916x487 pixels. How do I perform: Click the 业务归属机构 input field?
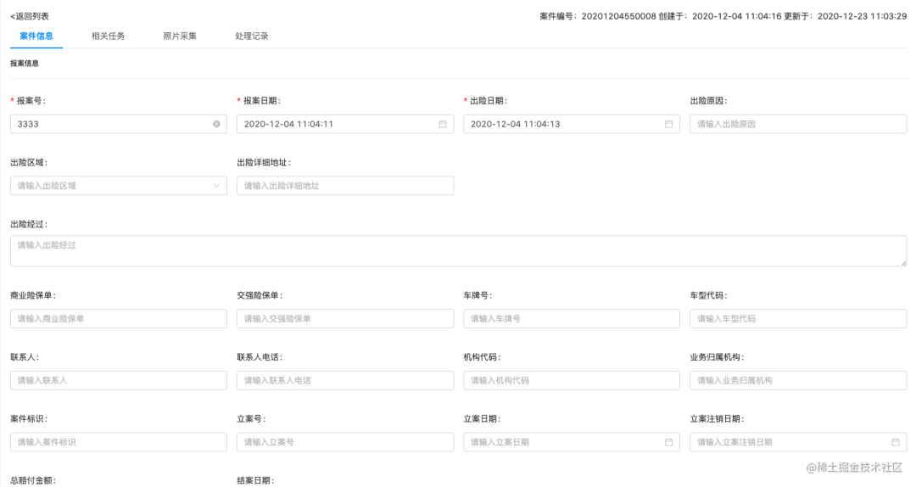tap(798, 380)
